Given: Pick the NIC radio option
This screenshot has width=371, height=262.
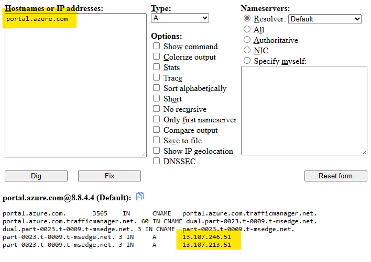Looking at the screenshot, I should coord(247,50).
